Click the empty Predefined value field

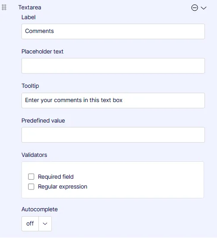coord(113,135)
